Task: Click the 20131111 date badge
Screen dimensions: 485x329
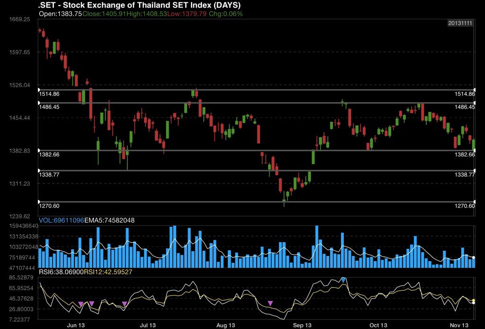Action: [x=460, y=23]
